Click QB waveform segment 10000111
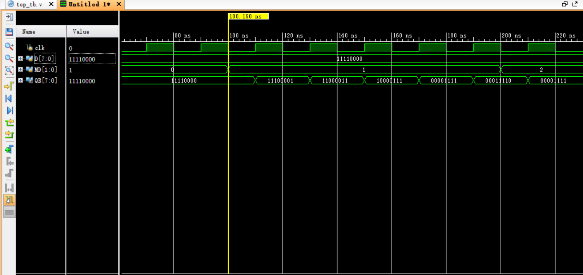 coord(392,80)
